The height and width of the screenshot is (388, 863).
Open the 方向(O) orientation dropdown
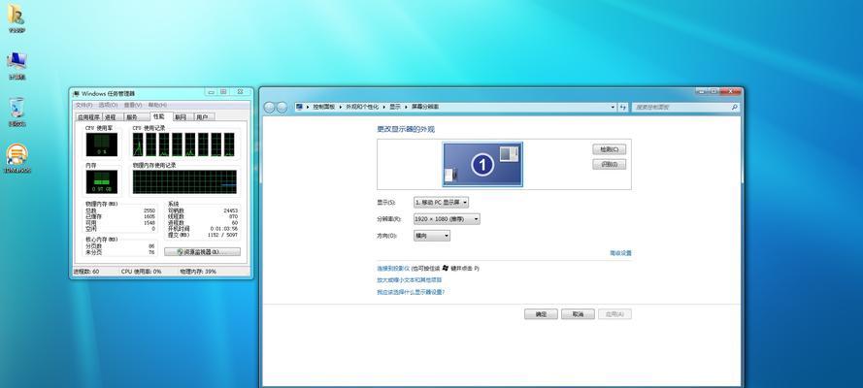(431, 236)
